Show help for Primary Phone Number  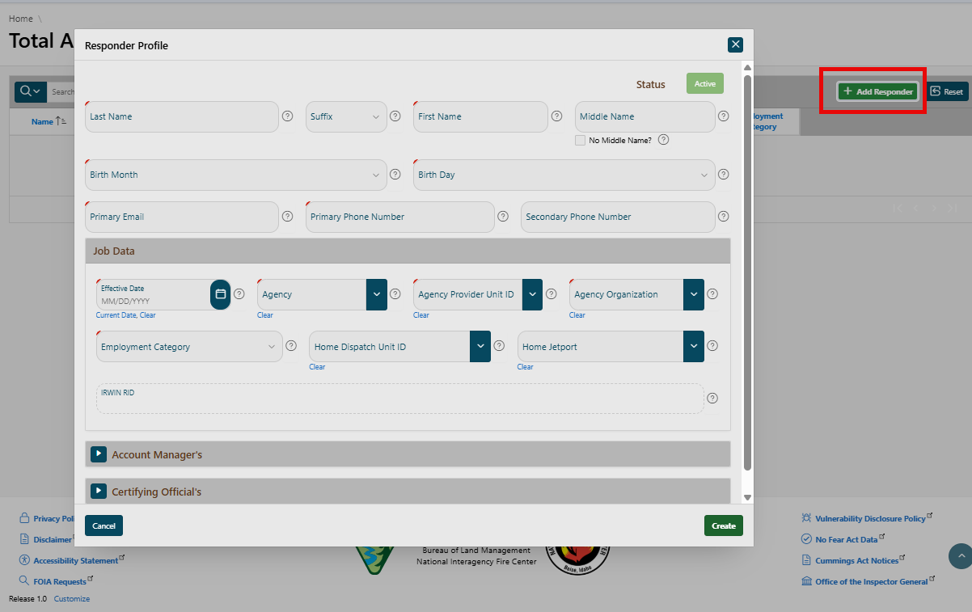(503, 217)
